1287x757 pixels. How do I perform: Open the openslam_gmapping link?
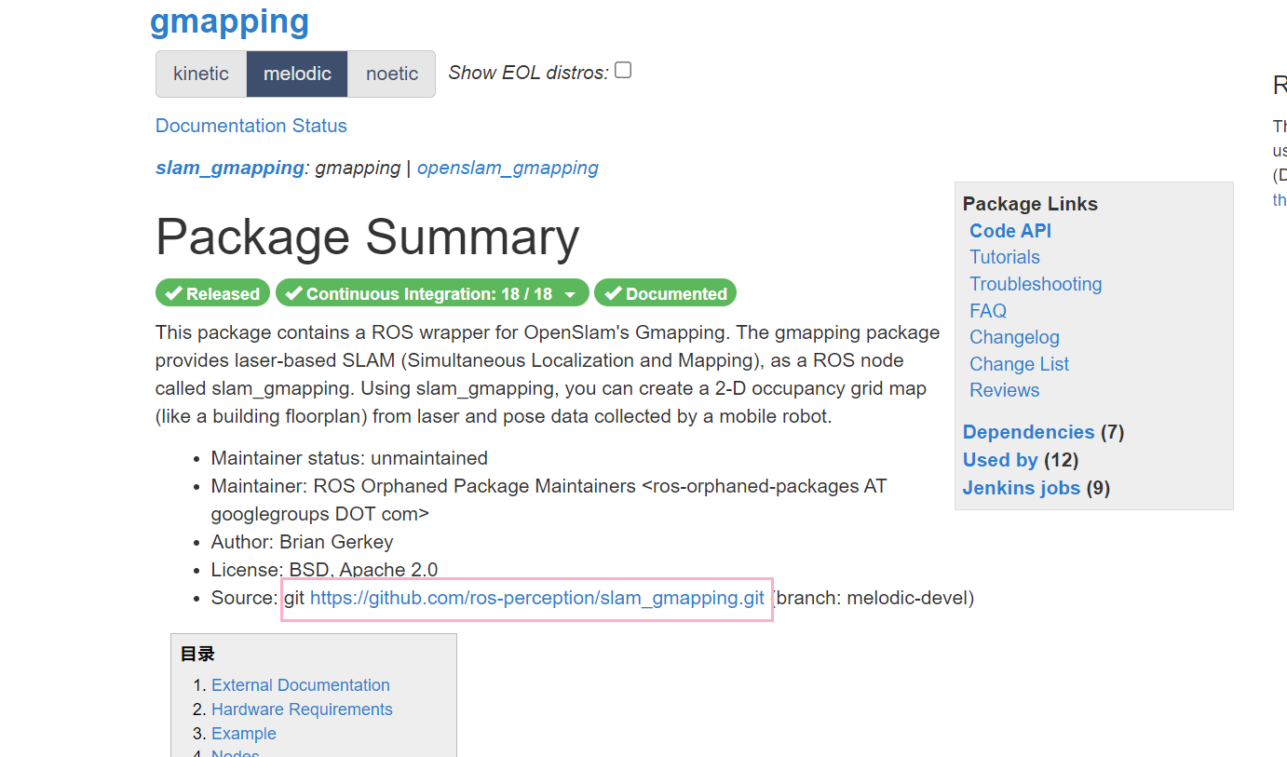click(x=508, y=168)
